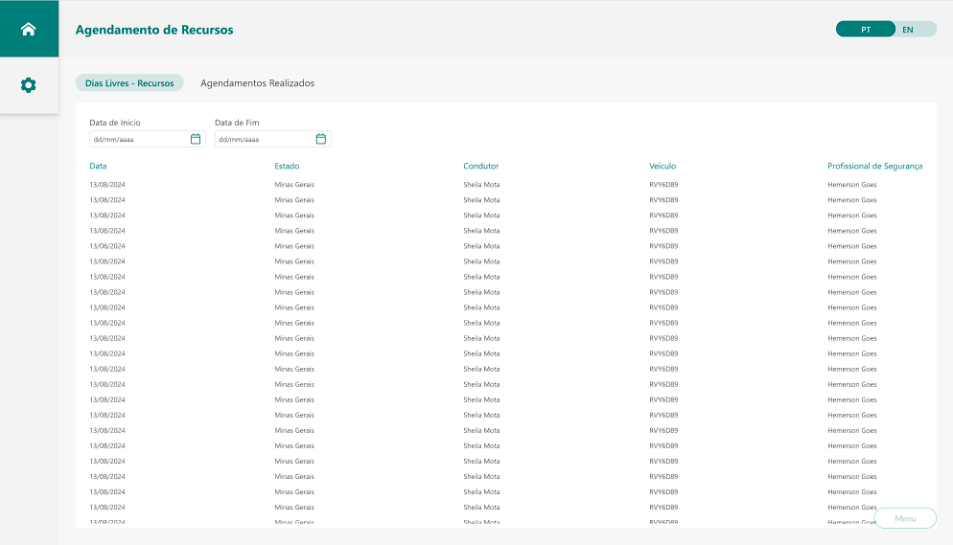Open calendar picker for Data de Fim
953x545 pixels.
(x=321, y=139)
